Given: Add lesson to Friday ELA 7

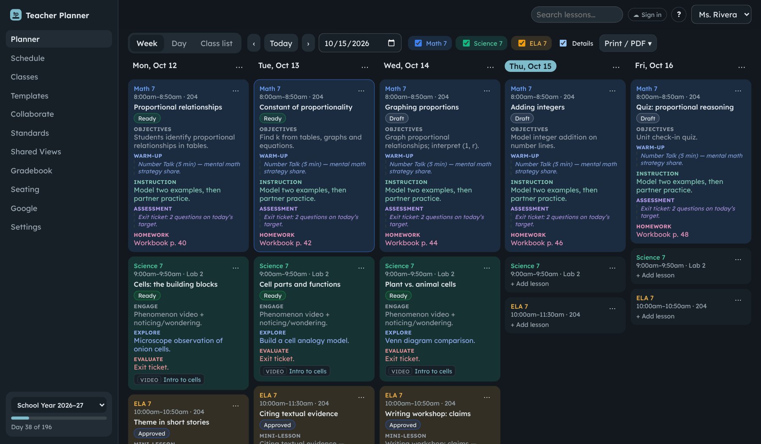Looking at the screenshot, I should coord(655,316).
